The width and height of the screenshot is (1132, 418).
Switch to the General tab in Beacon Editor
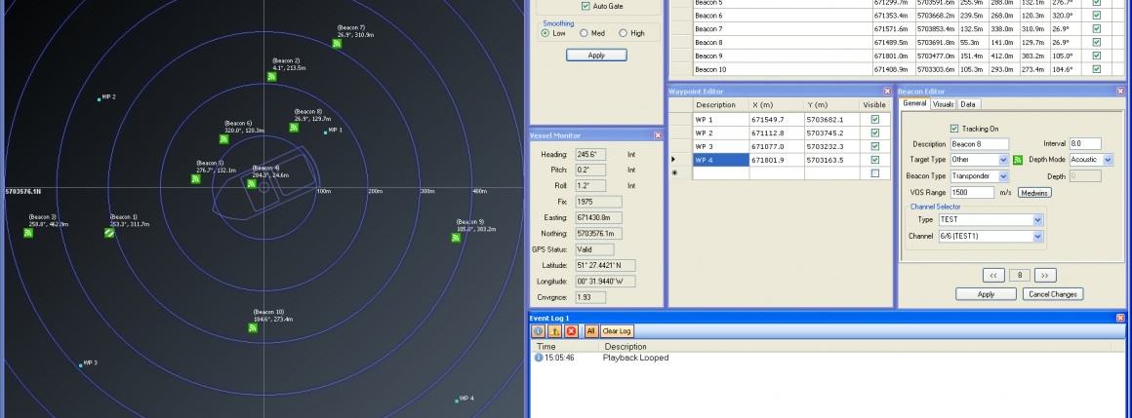pos(914,104)
